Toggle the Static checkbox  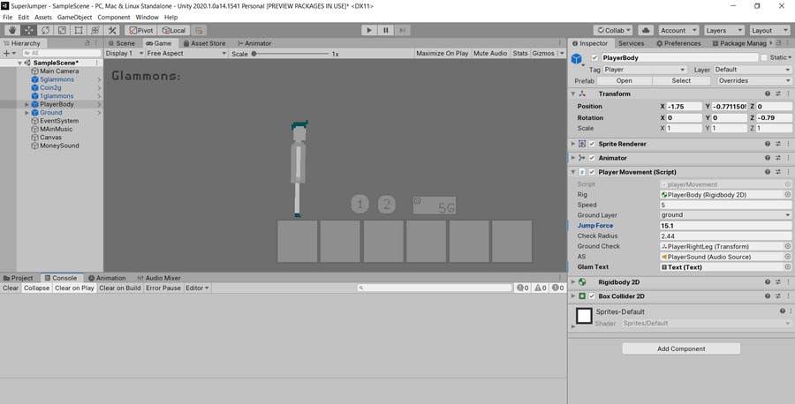pyautogui.click(x=764, y=57)
